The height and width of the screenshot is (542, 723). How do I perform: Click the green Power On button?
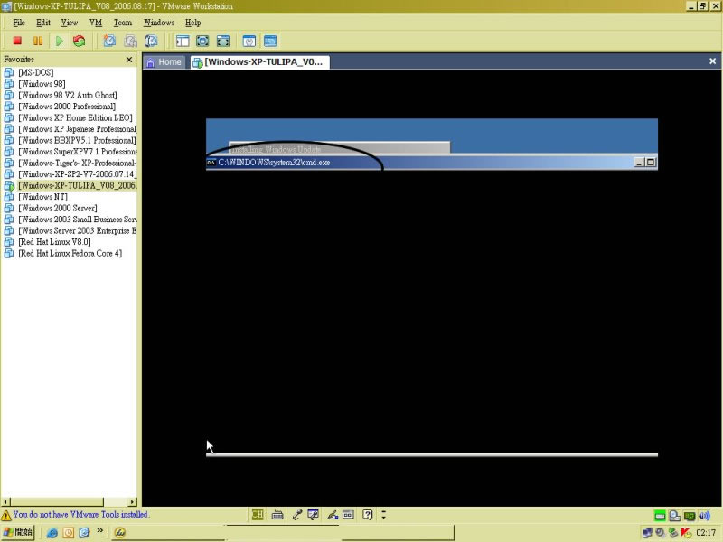coord(59,41)
